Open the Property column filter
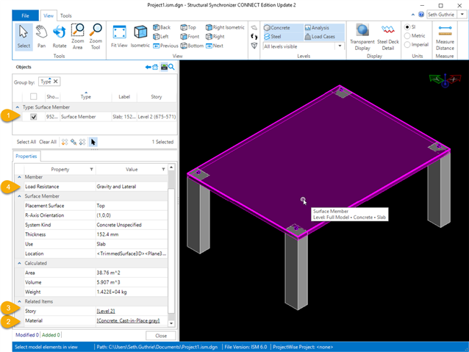The height and width of the screenshot is (352, 469). pos(92,169)
